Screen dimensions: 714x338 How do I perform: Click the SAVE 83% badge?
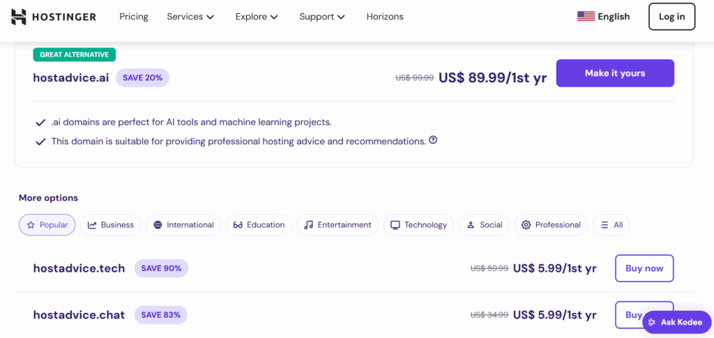161,315
